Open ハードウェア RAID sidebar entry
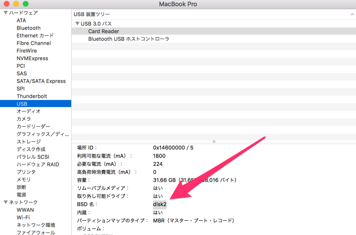Viewport: 356px width, 235px height. (x=38, y=165)
